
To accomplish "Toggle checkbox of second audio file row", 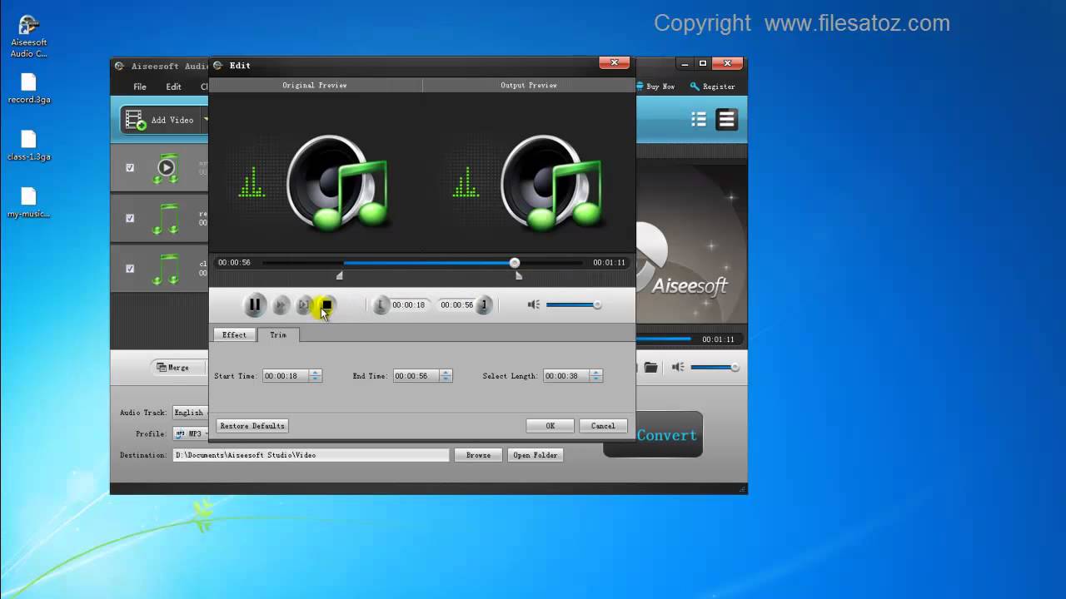I will 130,218.
